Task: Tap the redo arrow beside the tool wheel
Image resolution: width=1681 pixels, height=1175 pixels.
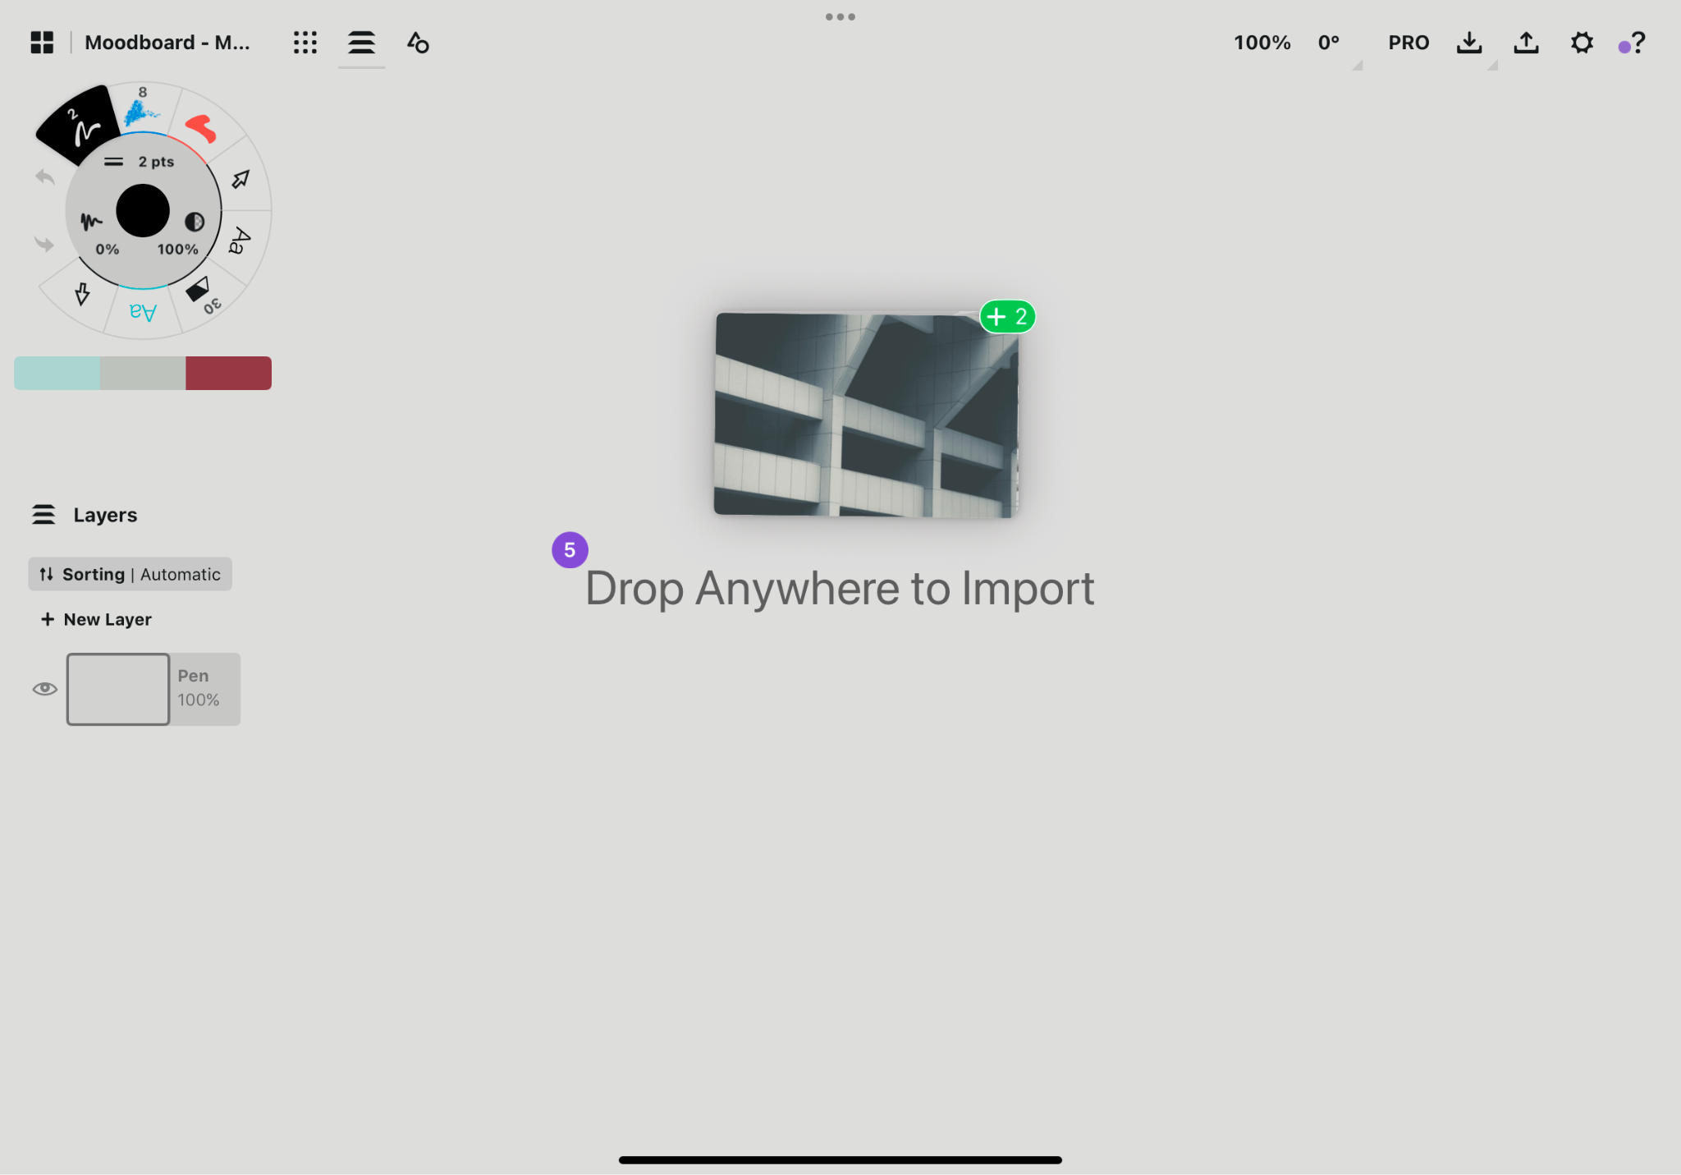Action: pyautogui.click(x=44, y=244)
